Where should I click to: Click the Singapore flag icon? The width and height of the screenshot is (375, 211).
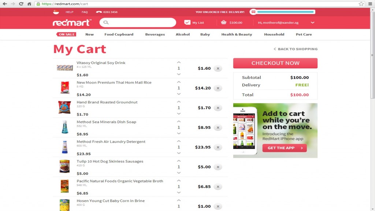point(56,12)
